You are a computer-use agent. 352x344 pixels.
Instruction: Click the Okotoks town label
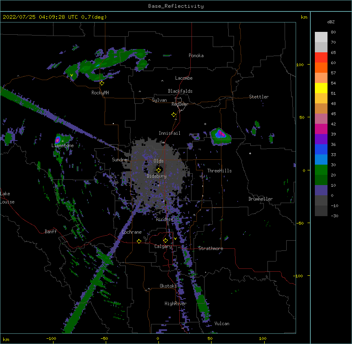tap(168, 286)
